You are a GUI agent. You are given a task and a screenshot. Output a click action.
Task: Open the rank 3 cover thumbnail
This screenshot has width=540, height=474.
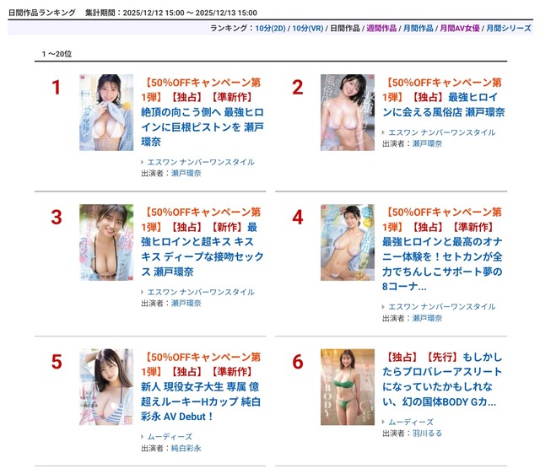pyautogui.click(x=106, y=242)
